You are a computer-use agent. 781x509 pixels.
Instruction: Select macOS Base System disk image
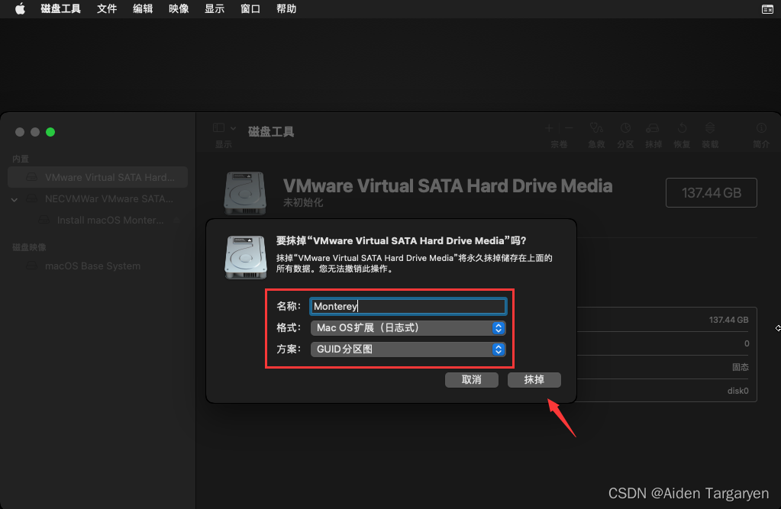click(x=98, y=266)
